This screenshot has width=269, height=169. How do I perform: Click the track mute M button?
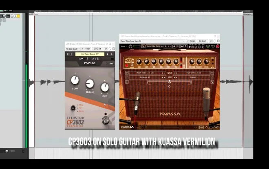pyautogui.click(x=15, y=16)
